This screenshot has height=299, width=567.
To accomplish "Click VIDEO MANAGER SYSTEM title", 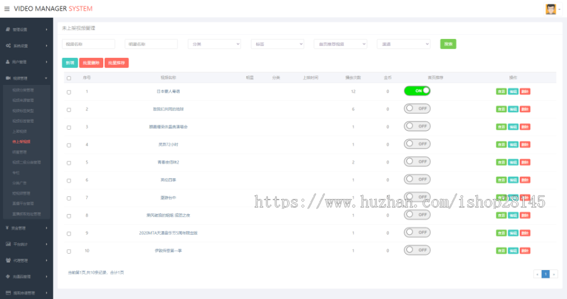I will pos(53,9).
